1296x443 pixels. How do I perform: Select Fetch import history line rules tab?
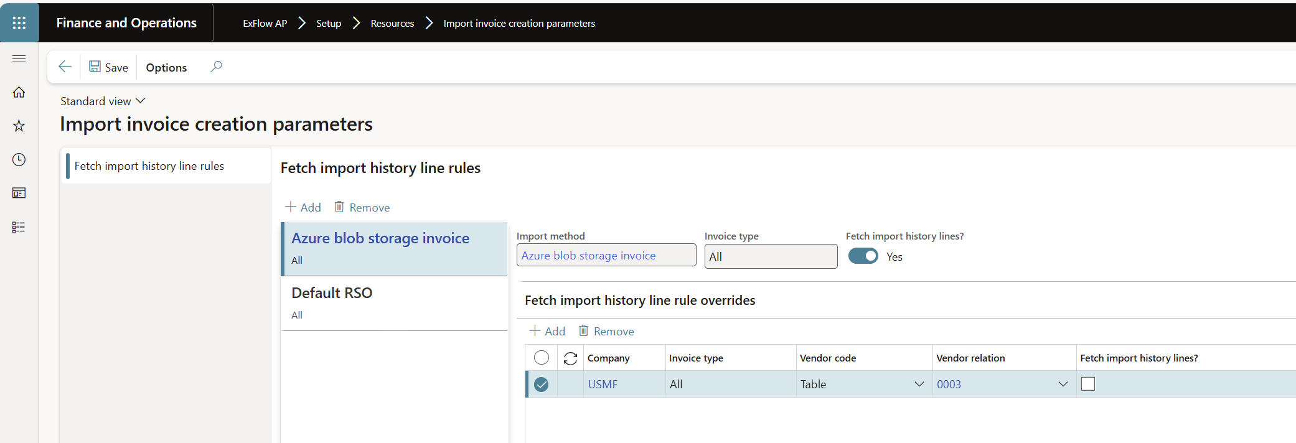point(149,166)
